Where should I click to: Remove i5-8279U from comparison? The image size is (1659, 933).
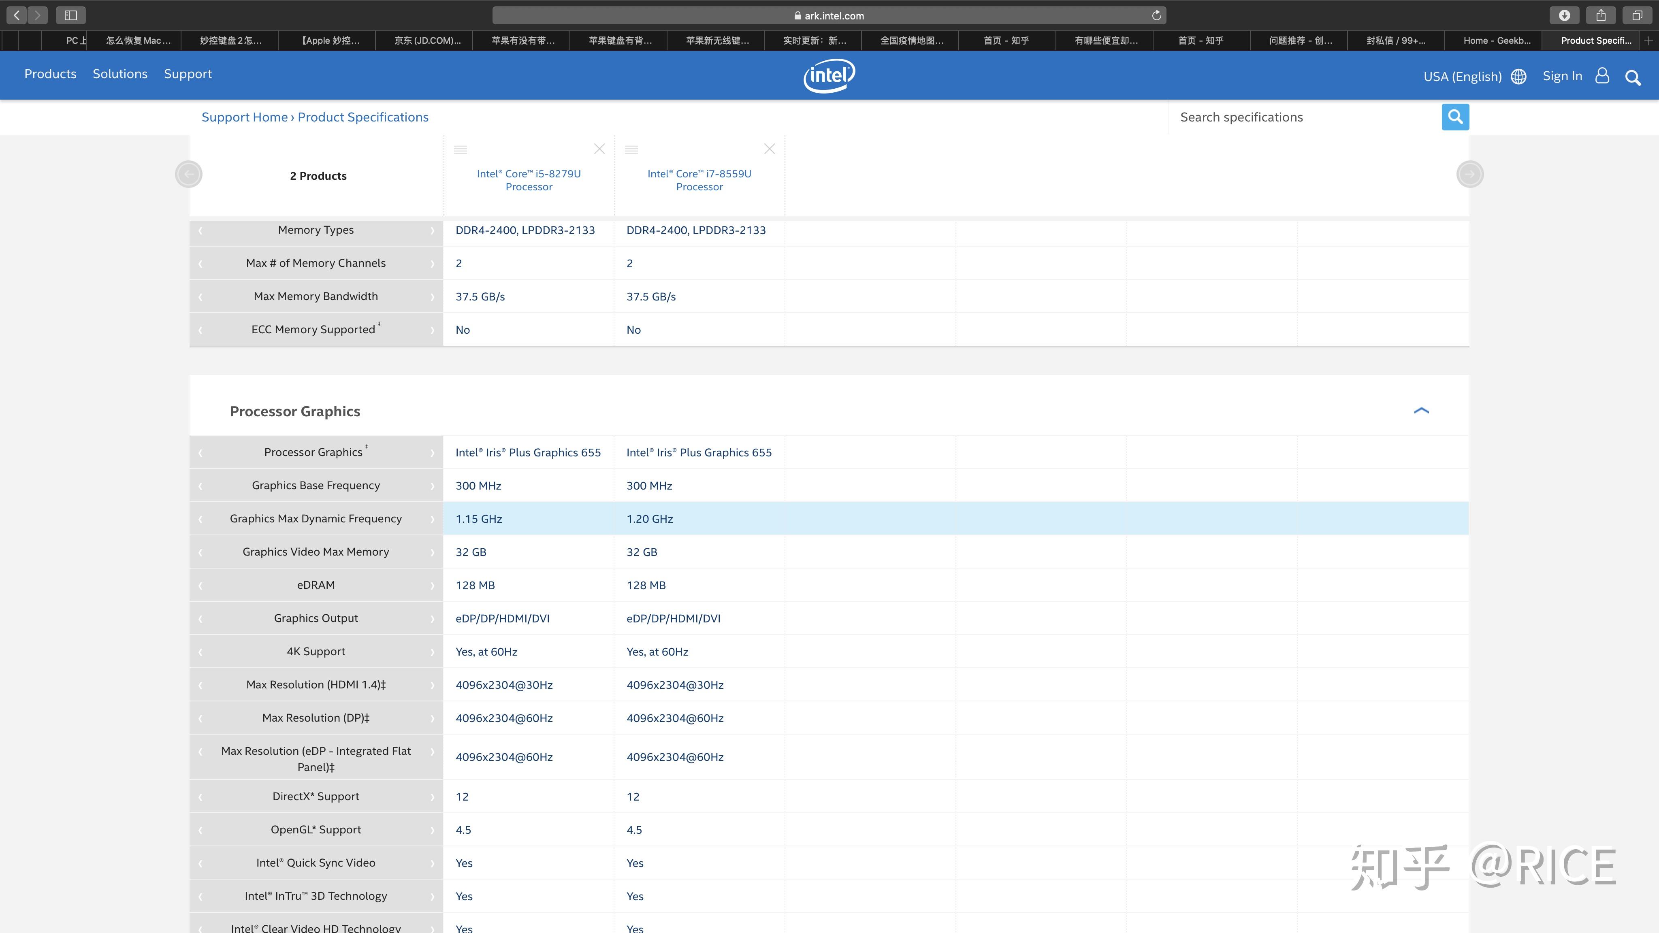[599, 149]
